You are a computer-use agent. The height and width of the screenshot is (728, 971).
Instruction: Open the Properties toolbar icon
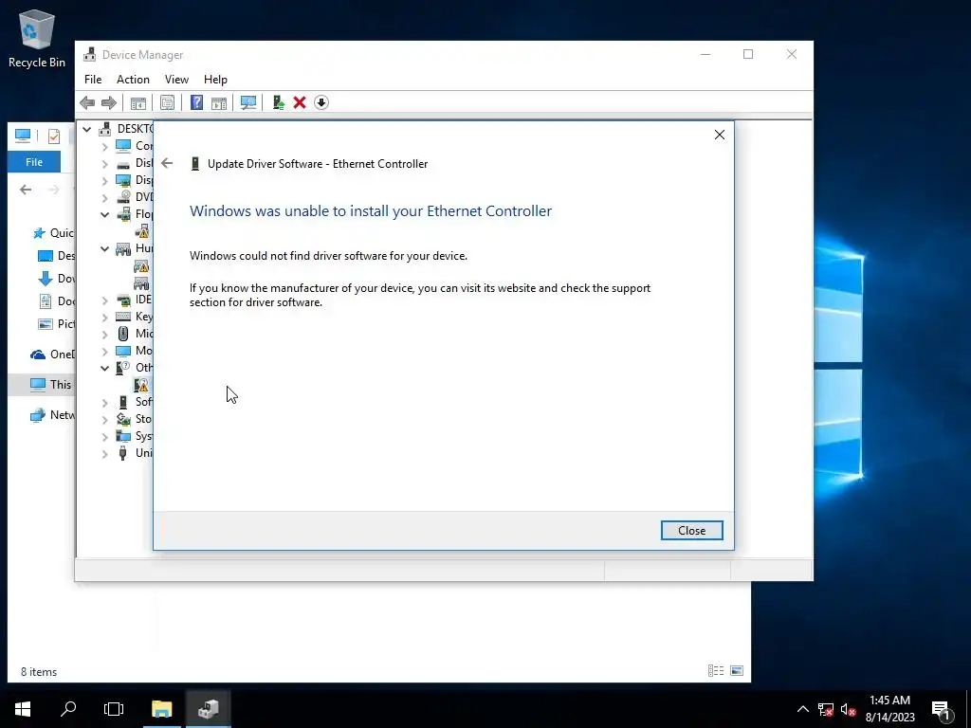(167, 102)
